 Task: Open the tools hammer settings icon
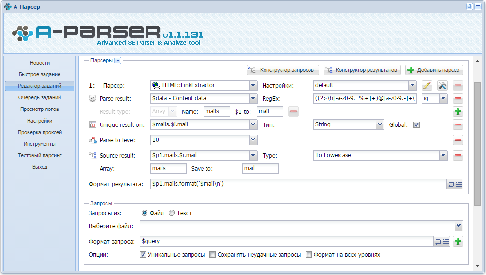[442, 85]
